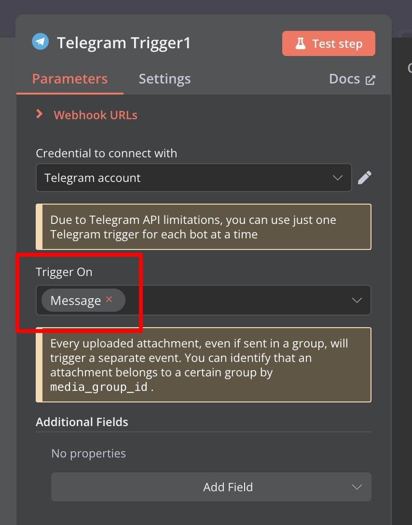Click the Telegram Trigger1 node title
This screenshot has height=525, width=412.
click(124, 43)
